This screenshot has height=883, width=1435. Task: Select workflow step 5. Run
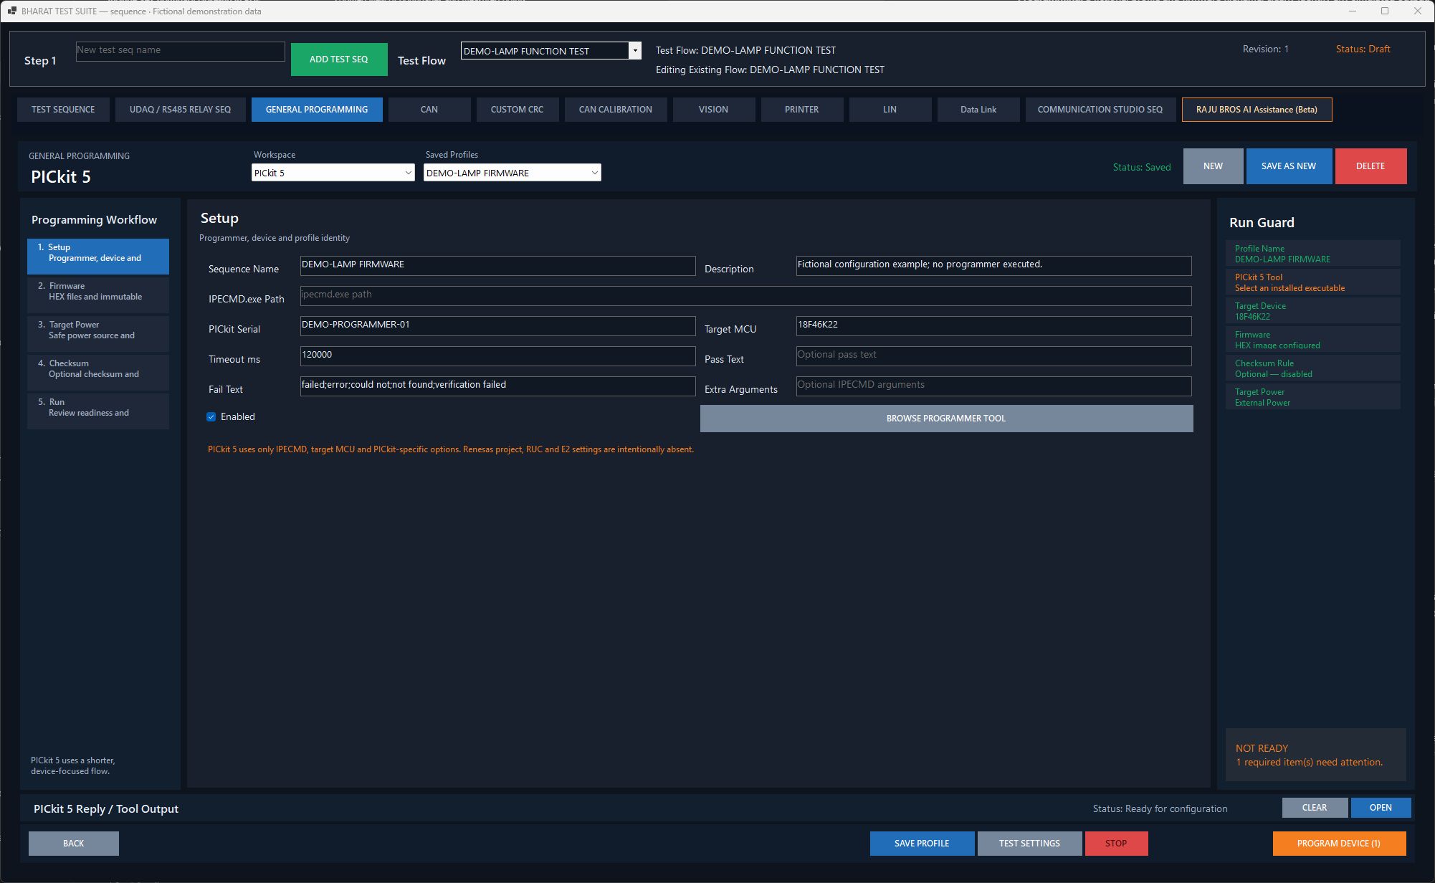click(x=98, y=411)
